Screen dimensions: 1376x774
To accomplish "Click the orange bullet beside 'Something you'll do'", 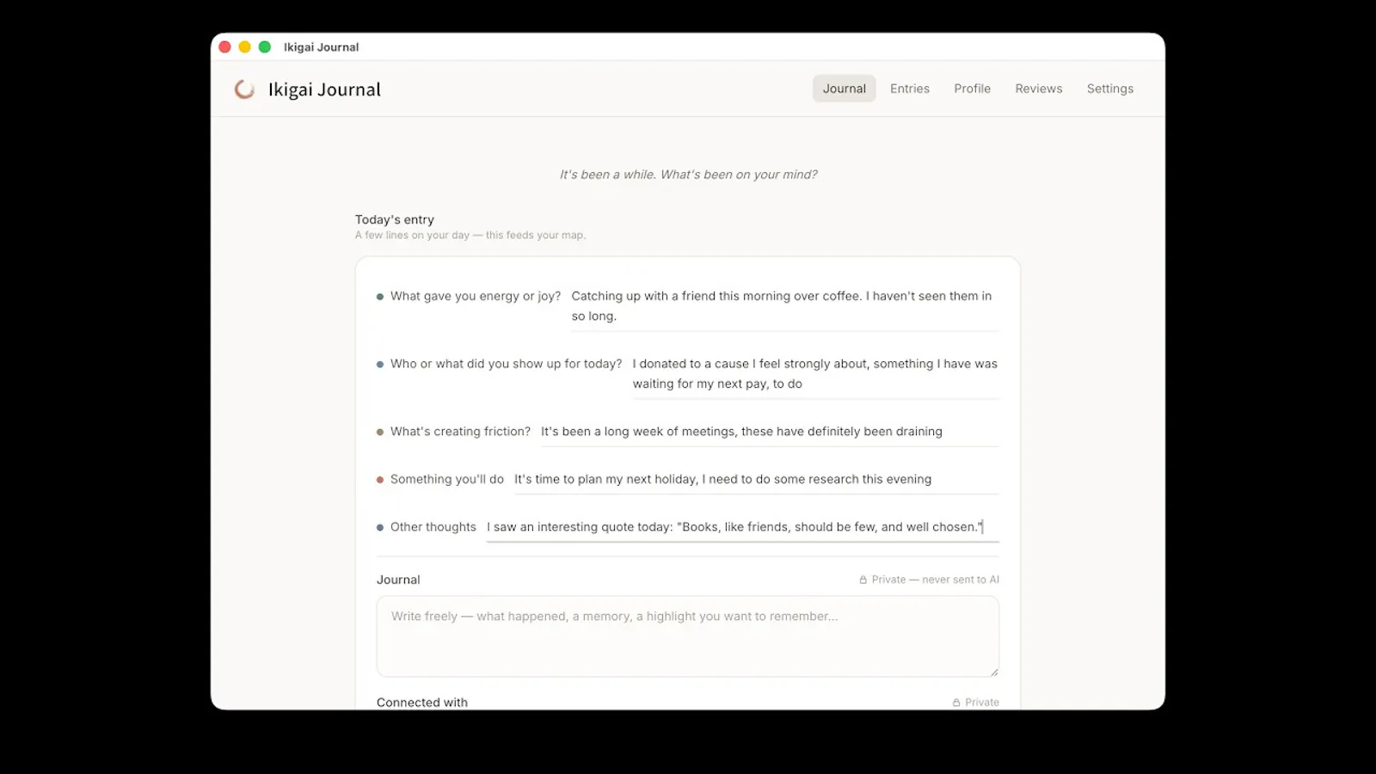I will pos(380,480).
